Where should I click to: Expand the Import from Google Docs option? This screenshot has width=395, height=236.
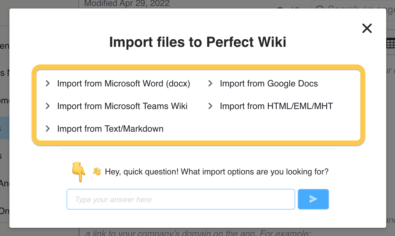tap(269, 84)
